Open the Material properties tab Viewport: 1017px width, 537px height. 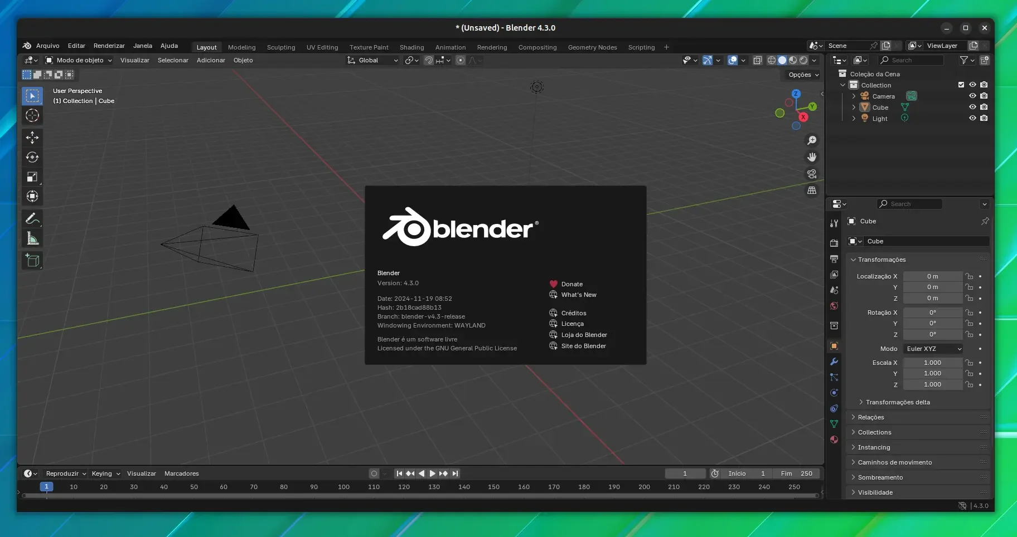click(834, 440)
